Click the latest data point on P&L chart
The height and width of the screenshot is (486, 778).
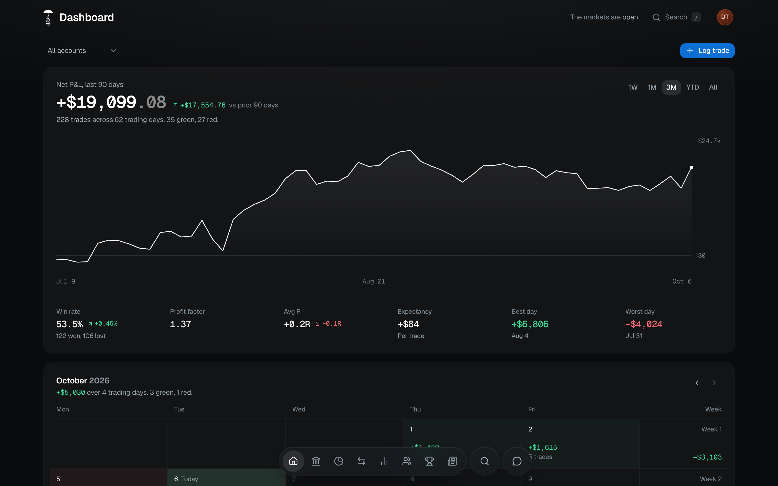click(x=692, y=167)
